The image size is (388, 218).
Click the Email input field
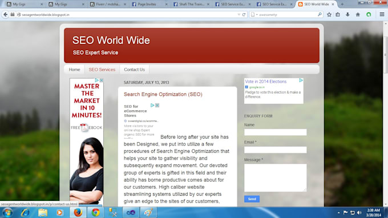point(275,150)
